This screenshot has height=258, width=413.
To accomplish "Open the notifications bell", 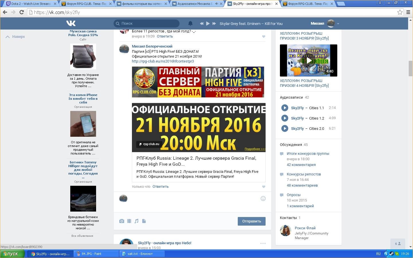I will [190, 24].
